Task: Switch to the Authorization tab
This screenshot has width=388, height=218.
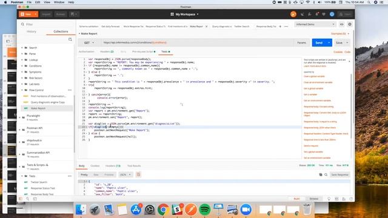Action: tap(86, 51)
